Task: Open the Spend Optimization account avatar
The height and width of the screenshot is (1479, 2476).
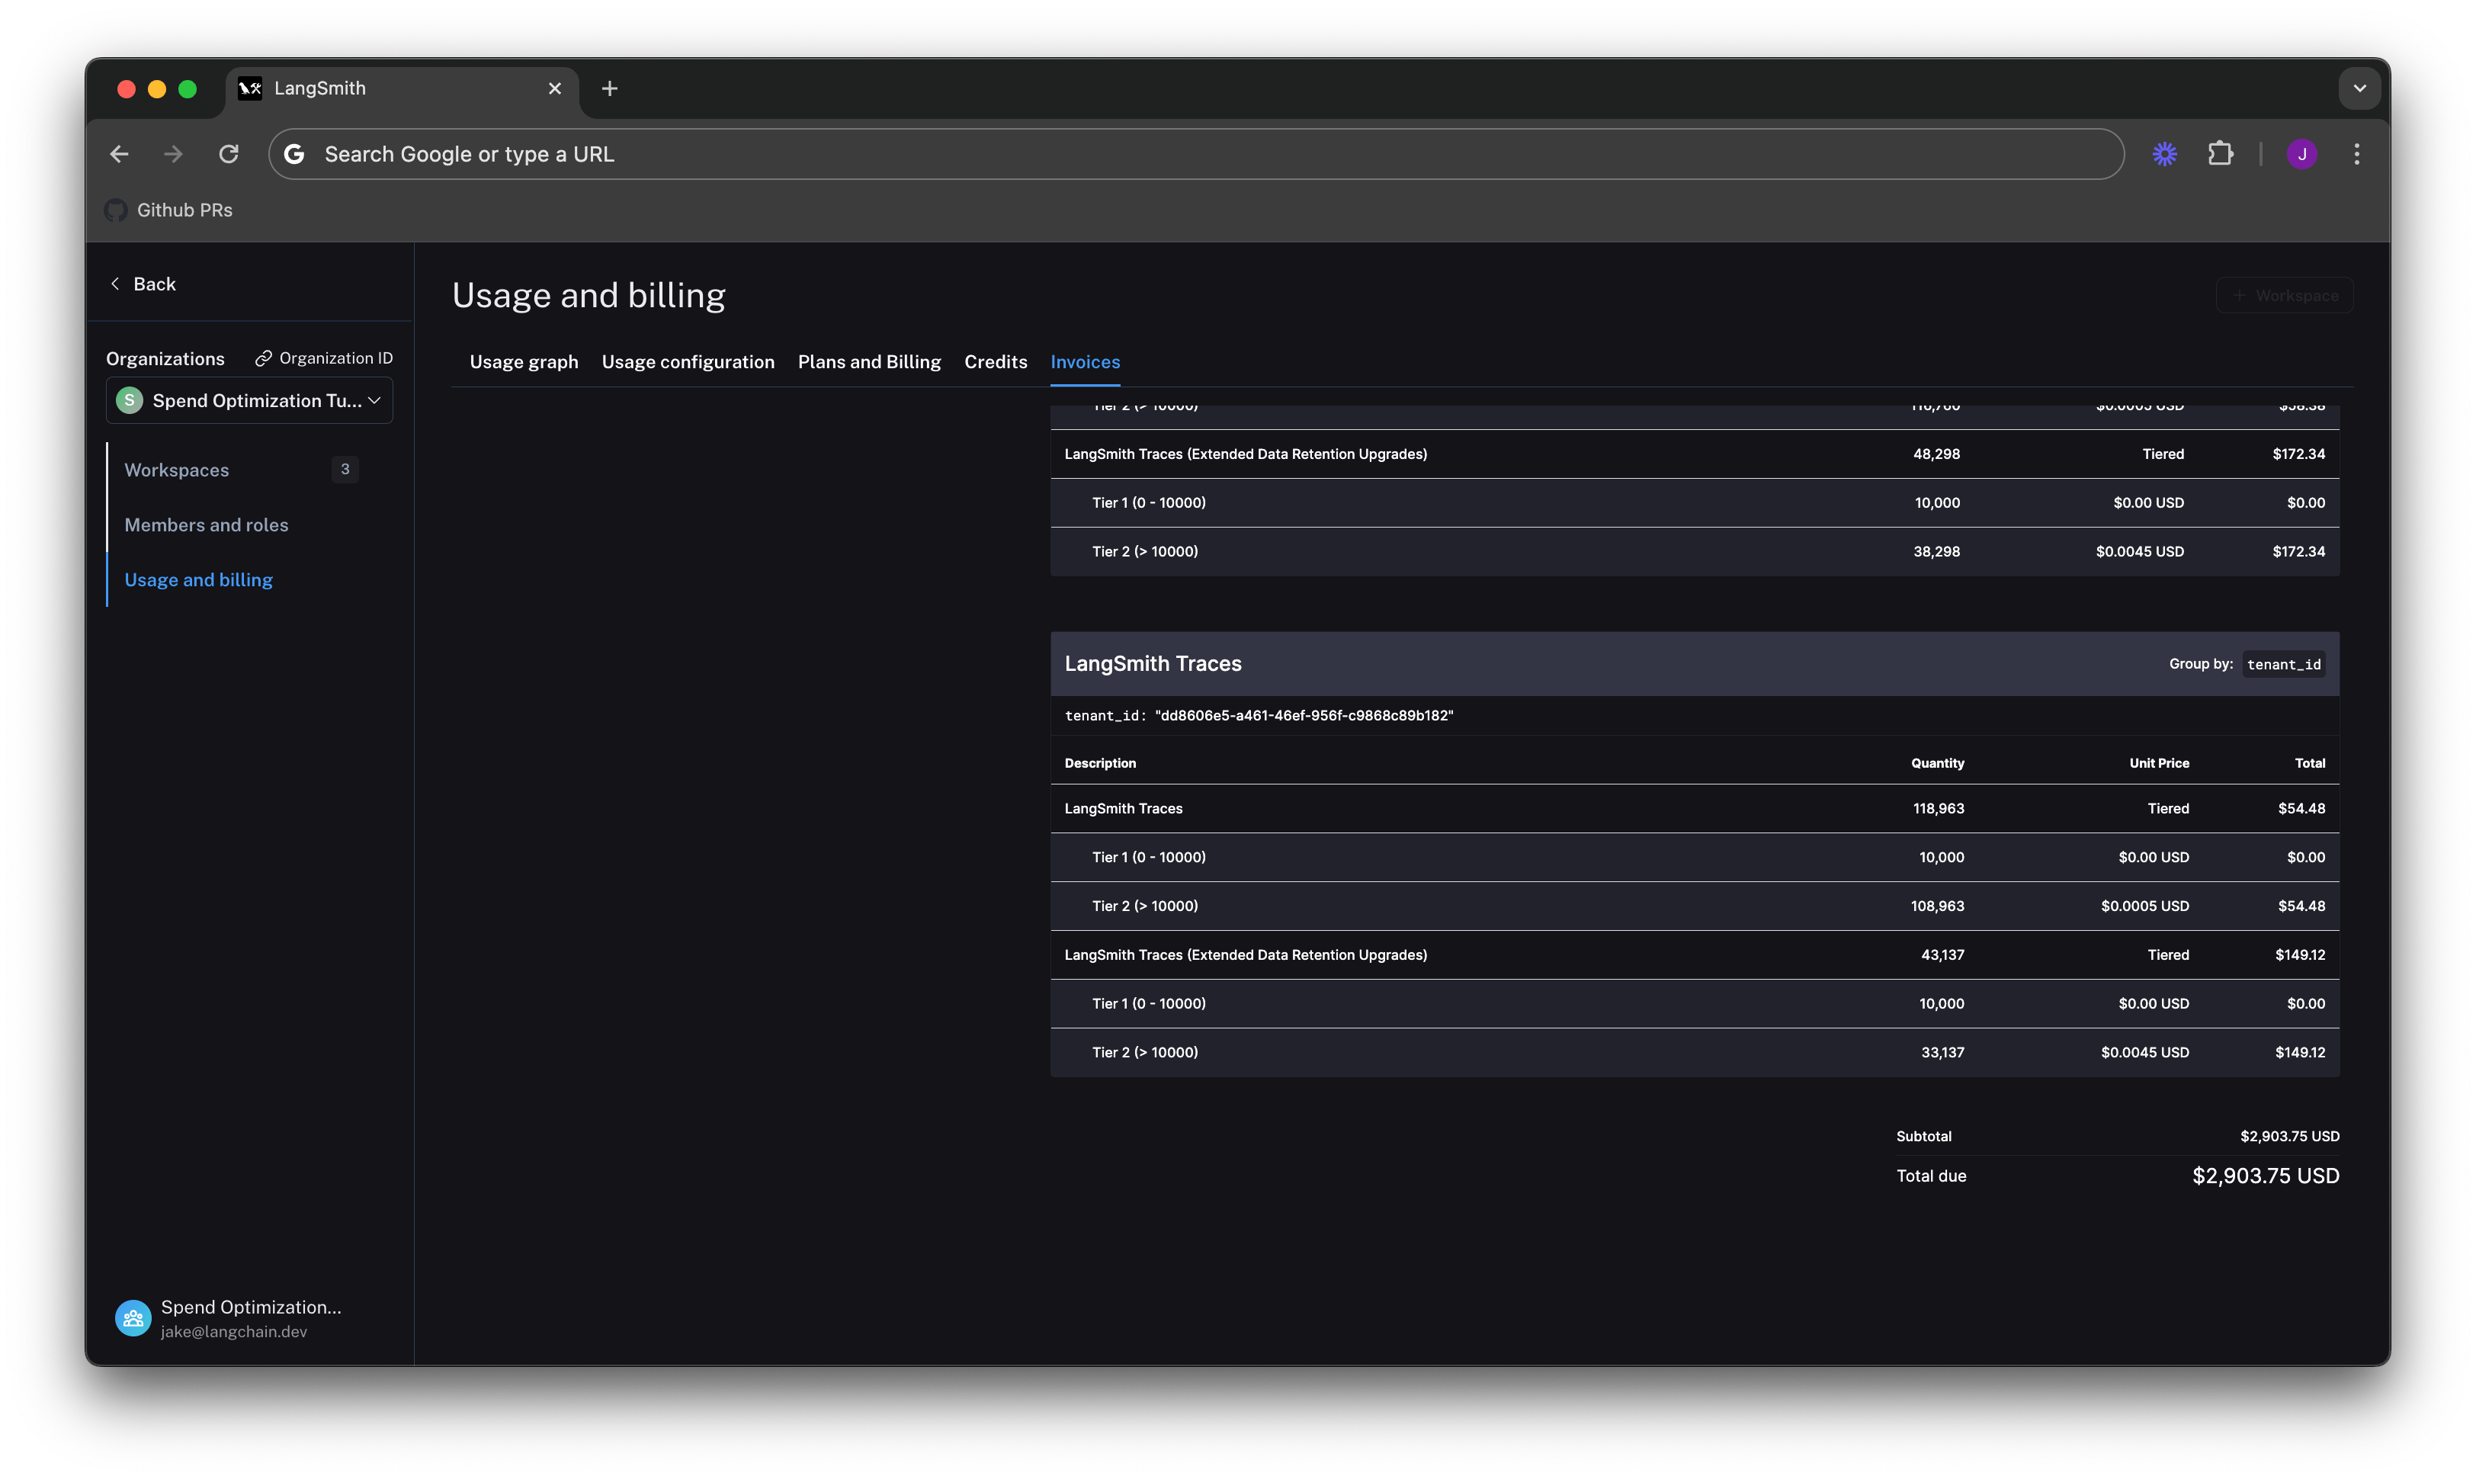Action: [133, 1317]
